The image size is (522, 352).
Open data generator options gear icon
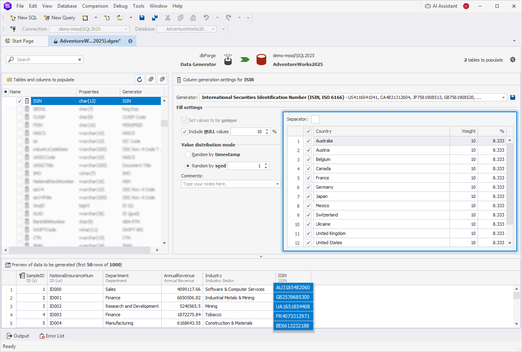[x=513, y=60]
